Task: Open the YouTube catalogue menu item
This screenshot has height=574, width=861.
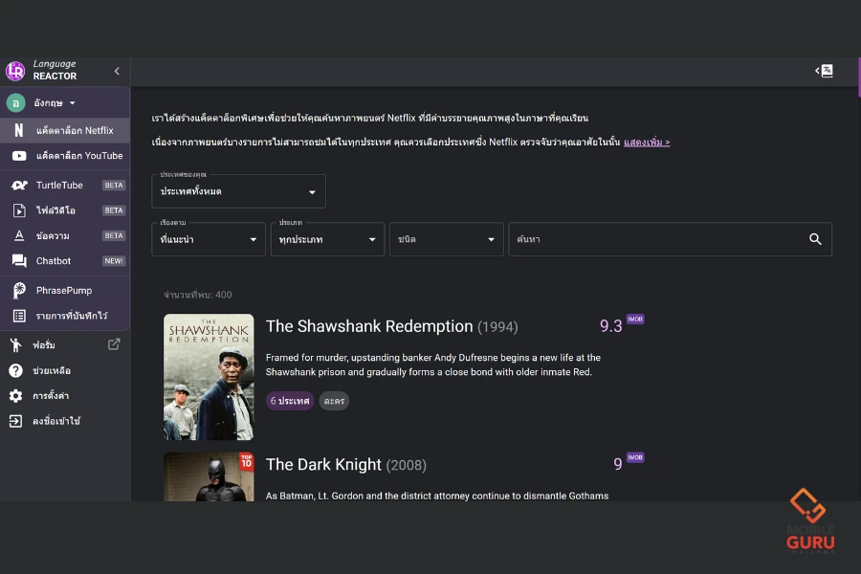Action: click(x=65, y=156)
